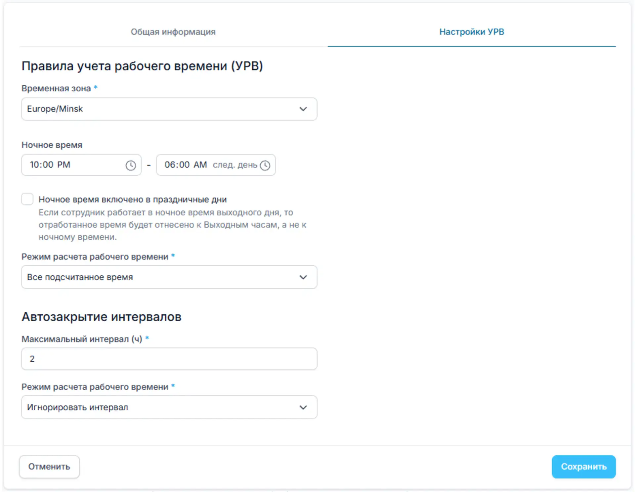Viewport: 635px width, 492px height.
Task: Select the Настройки УРВ tab
Action: tap(471, 32)
